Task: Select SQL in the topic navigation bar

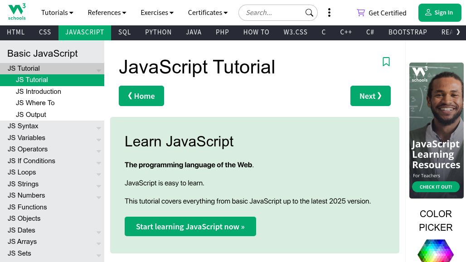Action: tap(125, 32)
